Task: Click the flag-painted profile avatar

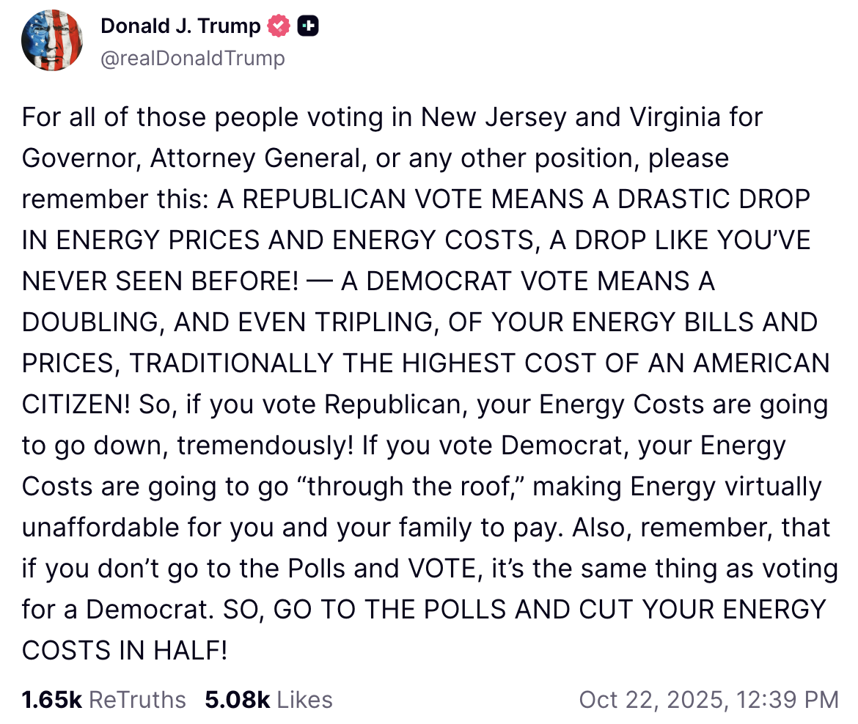Action: point(51,41)
